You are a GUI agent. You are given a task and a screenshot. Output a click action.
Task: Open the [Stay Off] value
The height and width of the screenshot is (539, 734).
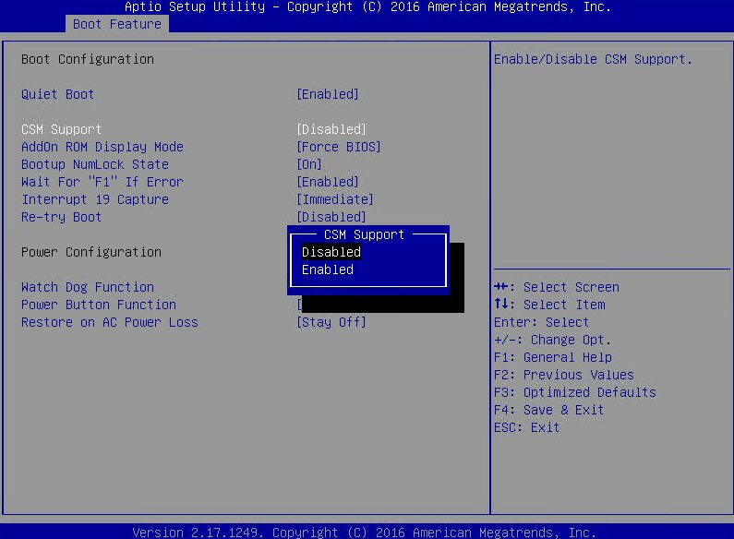click(331, 322)
